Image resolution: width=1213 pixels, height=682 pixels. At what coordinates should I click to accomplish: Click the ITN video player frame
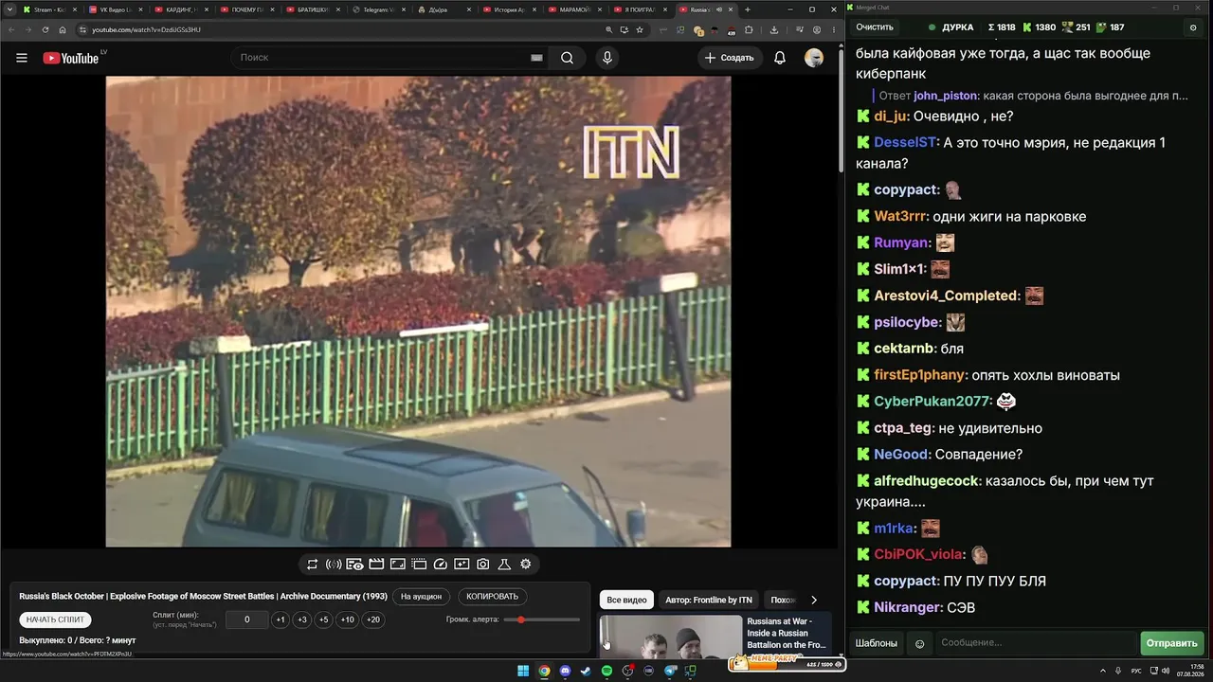(418, 312)
